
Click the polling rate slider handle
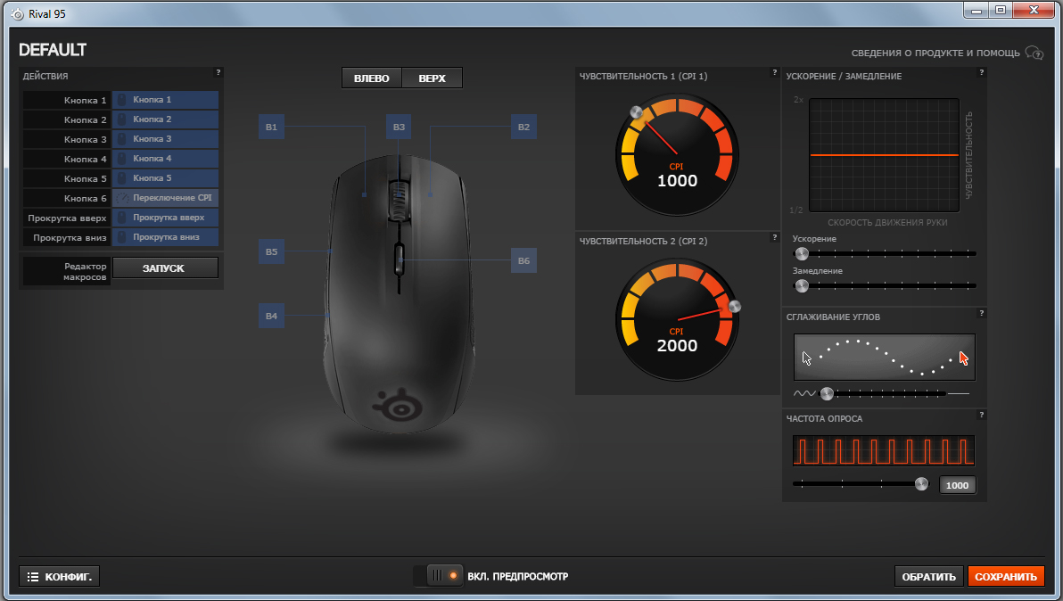(x=921, y=484)
